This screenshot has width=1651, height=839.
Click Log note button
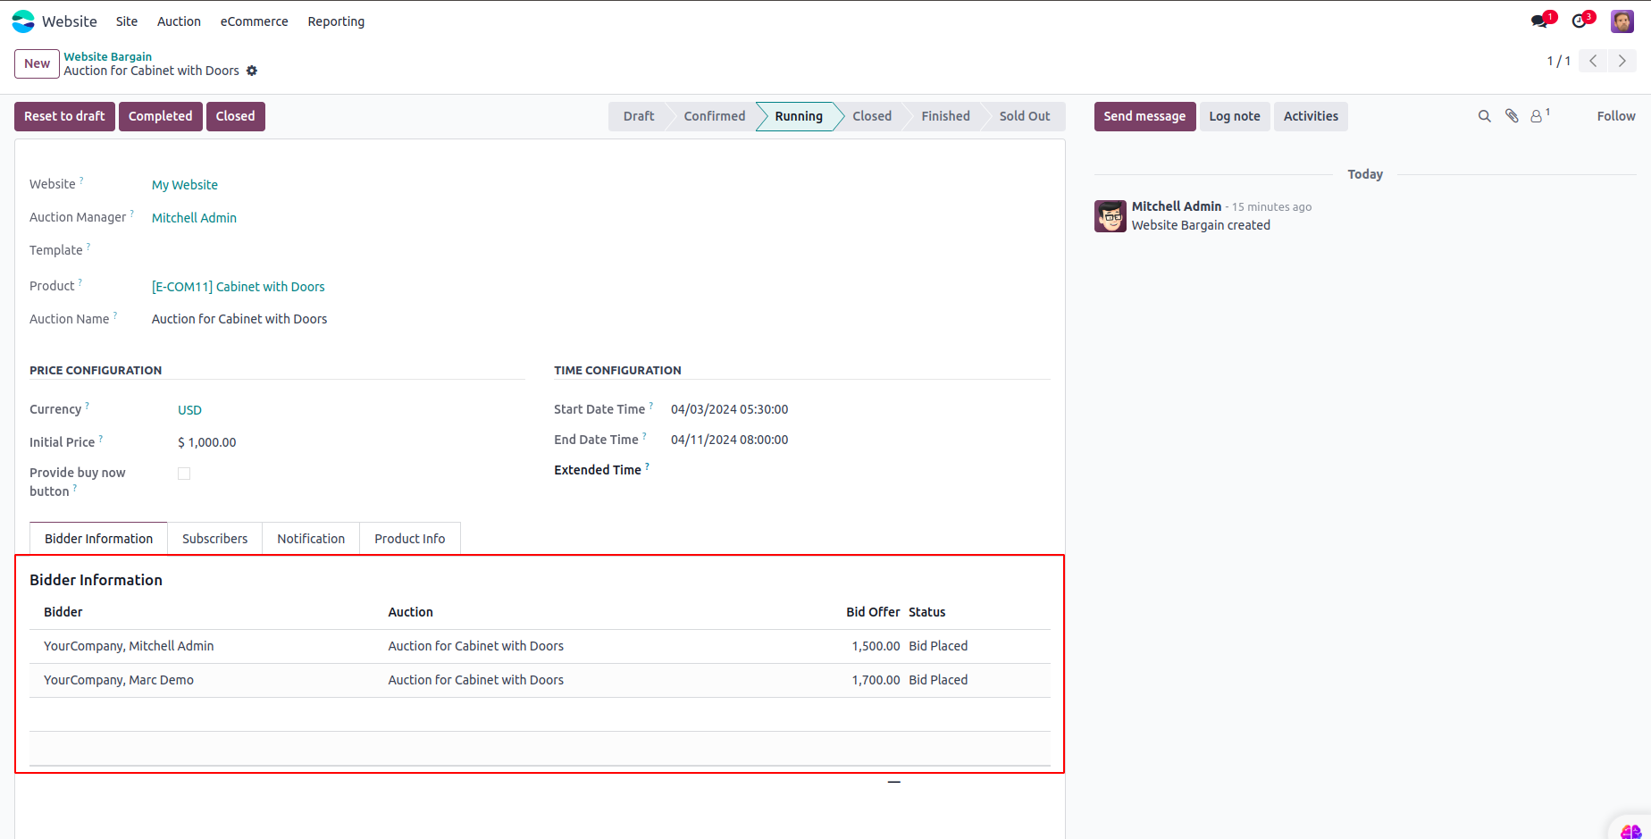1235,116
